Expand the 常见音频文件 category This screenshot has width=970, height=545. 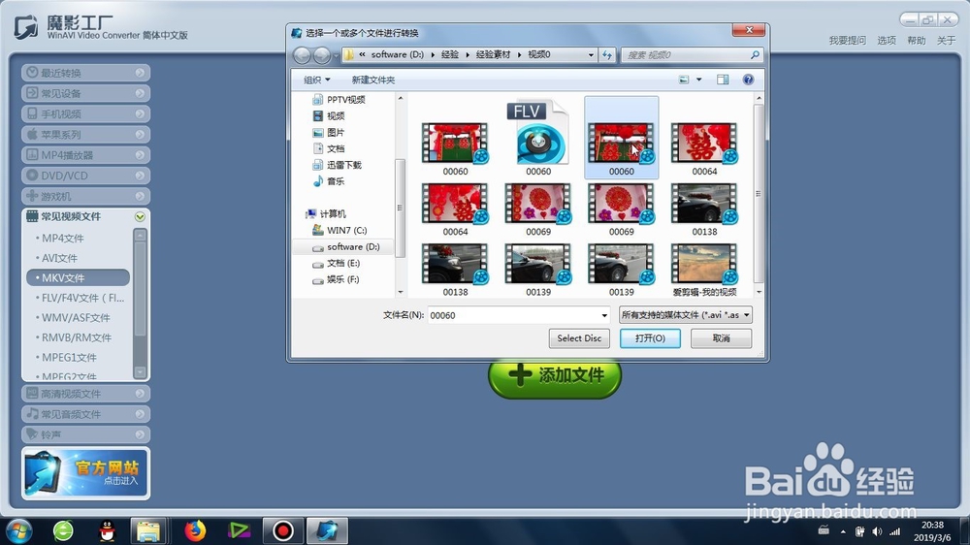click(86, 414)
